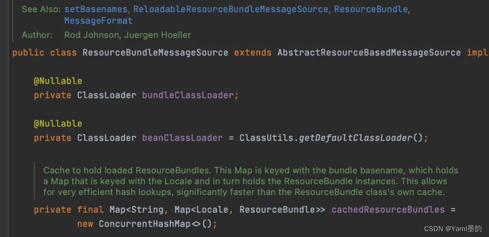Image resolution: width=489 pixels, height=237 pixels.
Task: Select the bundleClassLoader field name
Action: click(x=188, y=95)
